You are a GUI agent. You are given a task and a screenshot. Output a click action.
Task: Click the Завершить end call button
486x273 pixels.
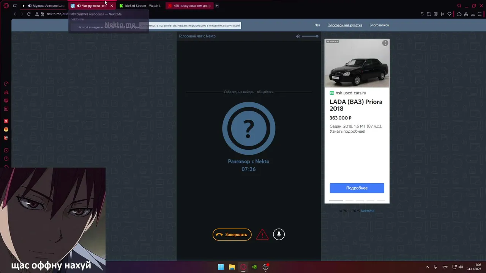[232, 234]
